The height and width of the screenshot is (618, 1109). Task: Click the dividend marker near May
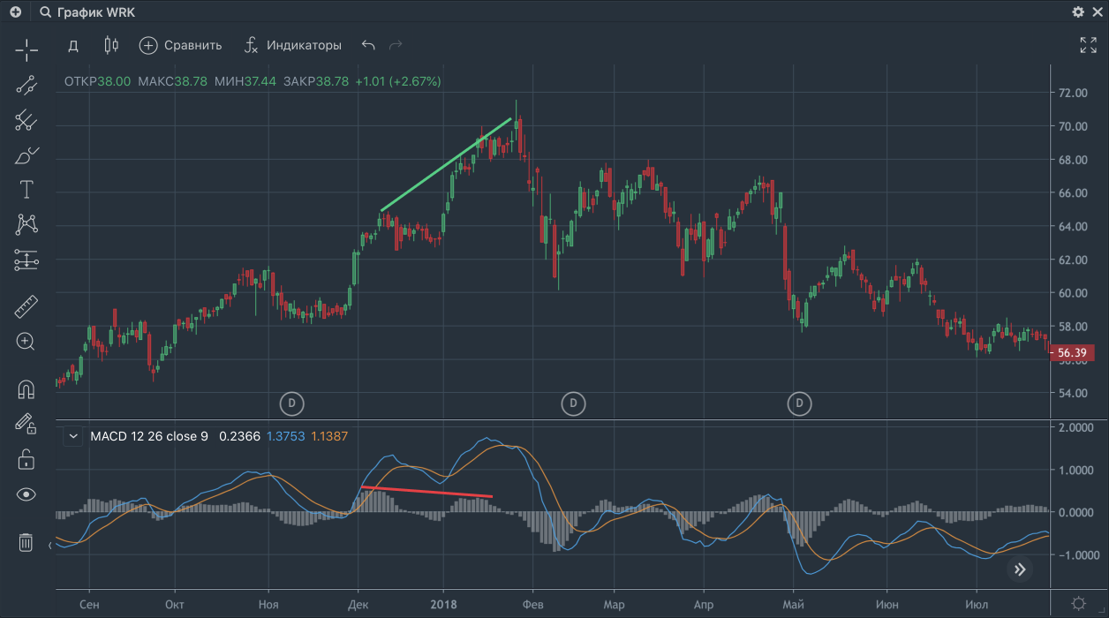click(799, 404)
